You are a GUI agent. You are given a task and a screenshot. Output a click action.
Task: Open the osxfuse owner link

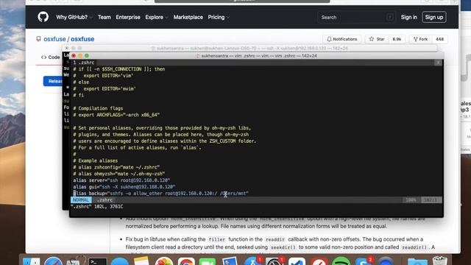(54, 39)
